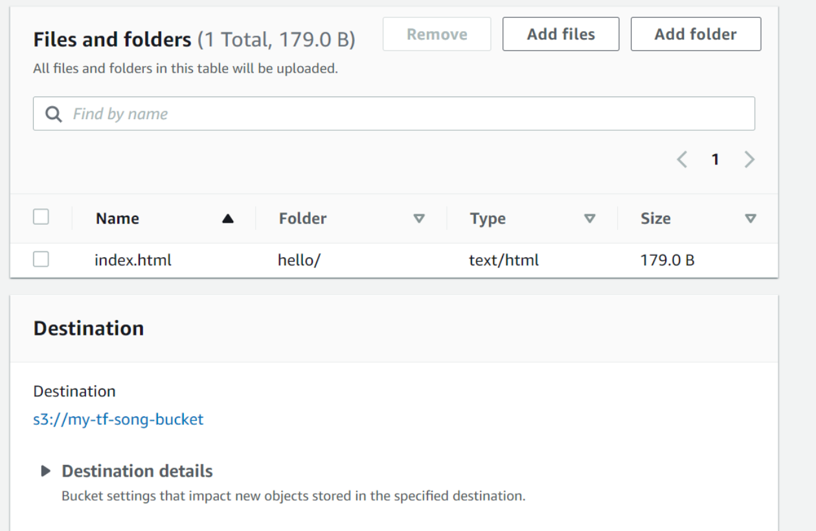The image size is (816, 531).
Task: Focus the Find by name field
Action: tap(394, 114)
